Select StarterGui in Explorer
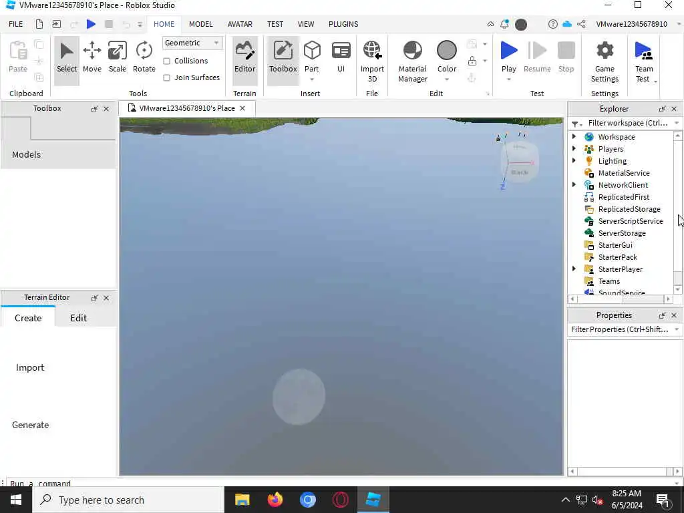This screenshot has height=513, width=684. coord(615,245)
